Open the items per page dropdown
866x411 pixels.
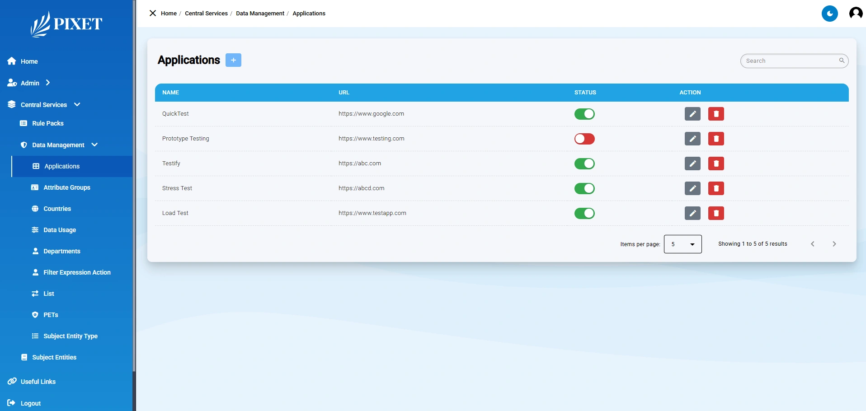pos(682,244)
